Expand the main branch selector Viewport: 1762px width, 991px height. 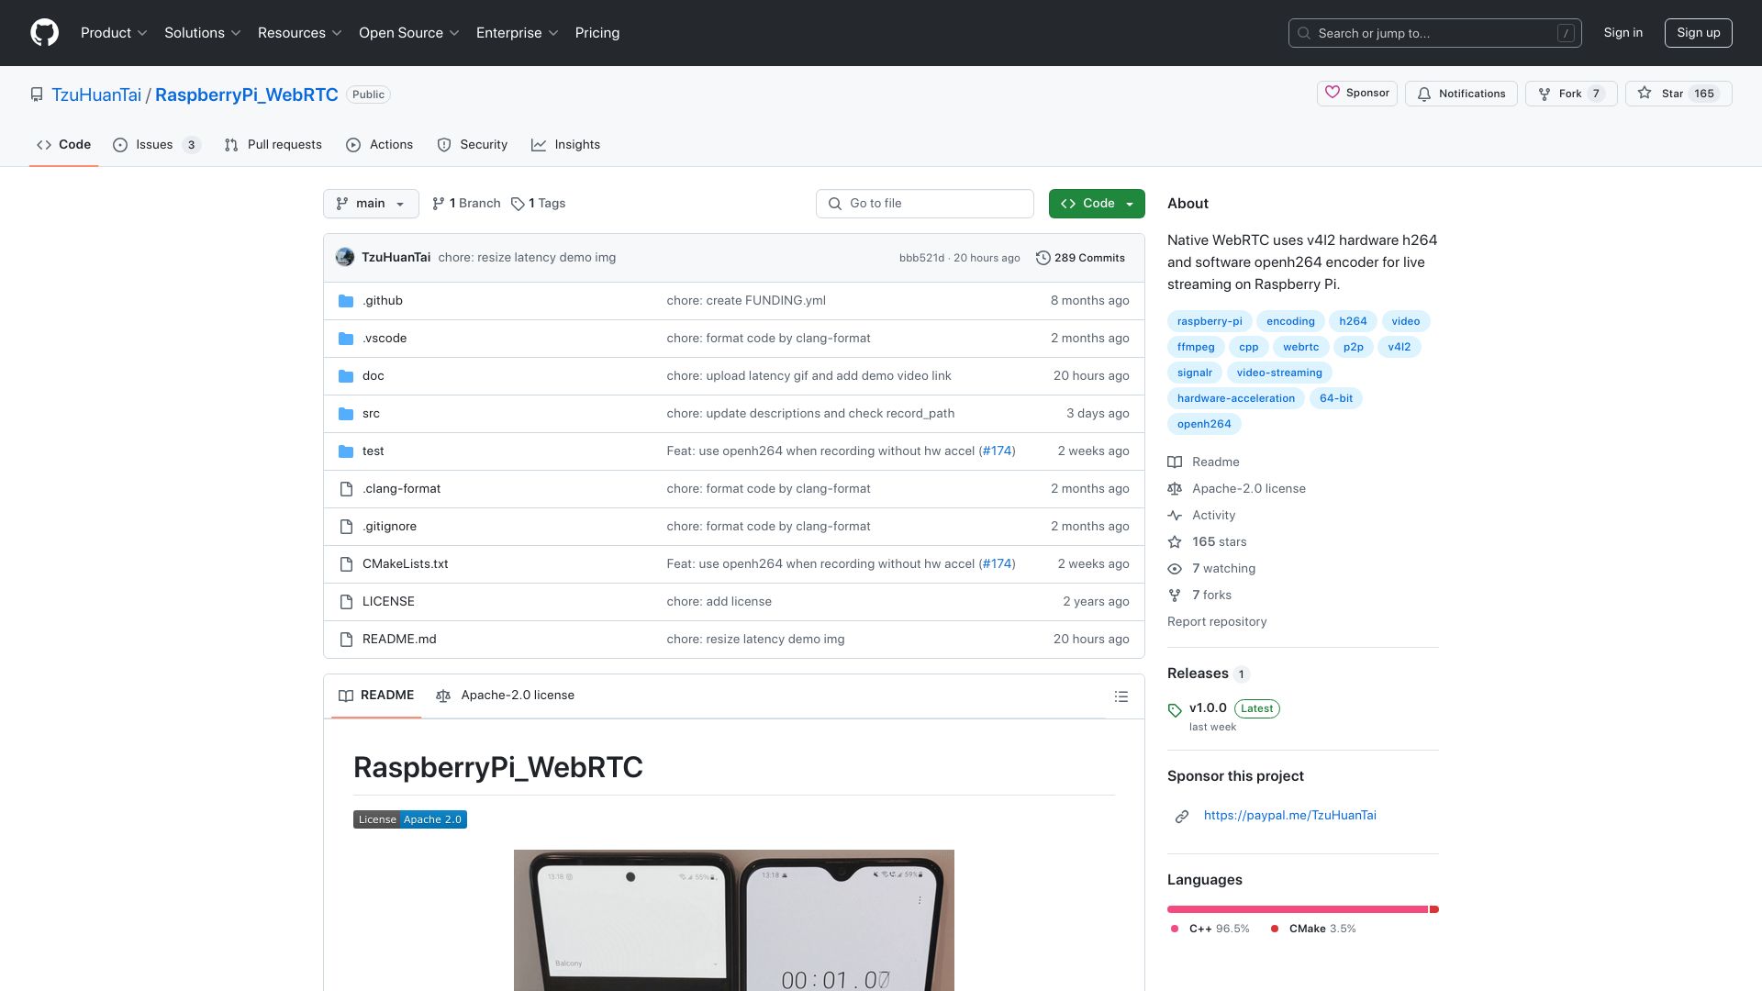point(371,204)
